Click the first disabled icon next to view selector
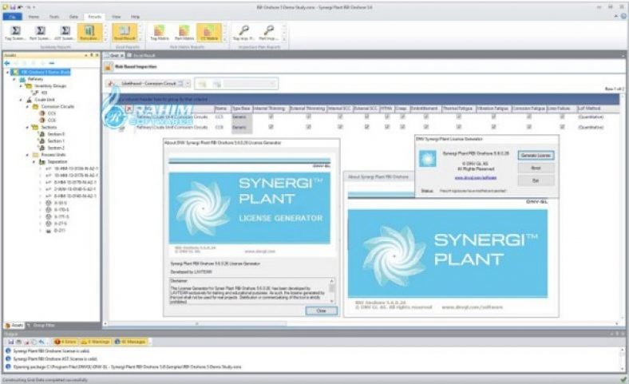Viewport: 629px width, 384px height. pos(203,84)
